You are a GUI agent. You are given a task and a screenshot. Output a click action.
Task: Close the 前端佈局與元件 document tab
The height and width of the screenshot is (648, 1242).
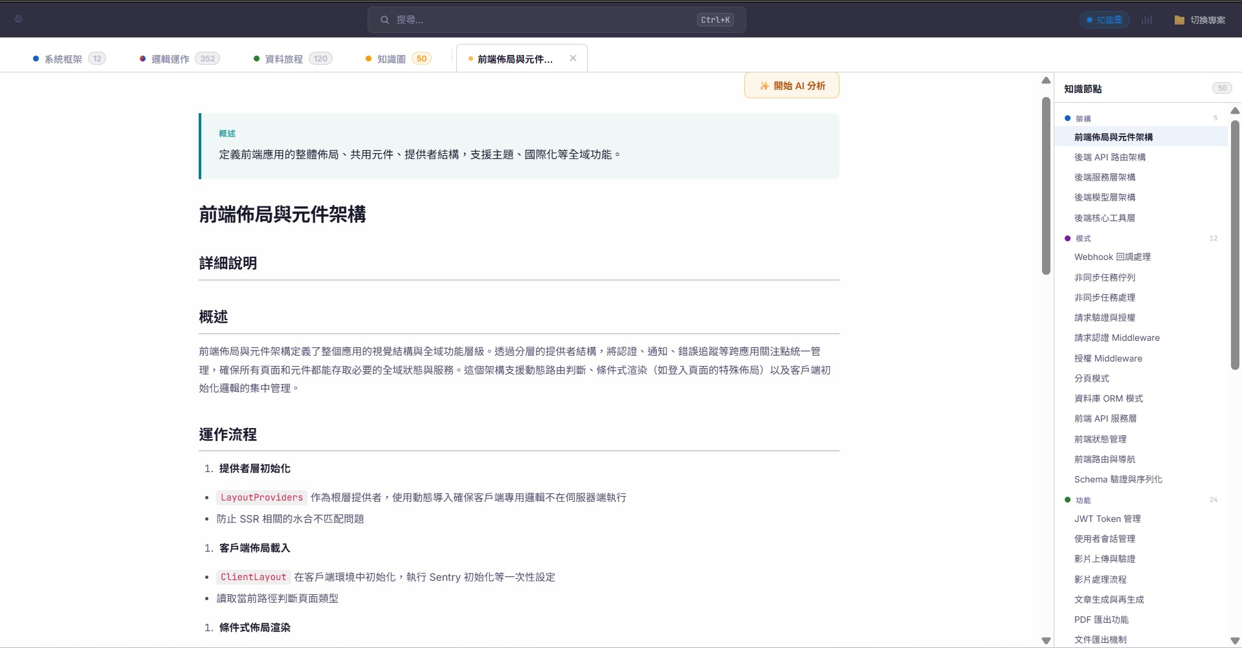pyautogui.click(x=573, y=58)
